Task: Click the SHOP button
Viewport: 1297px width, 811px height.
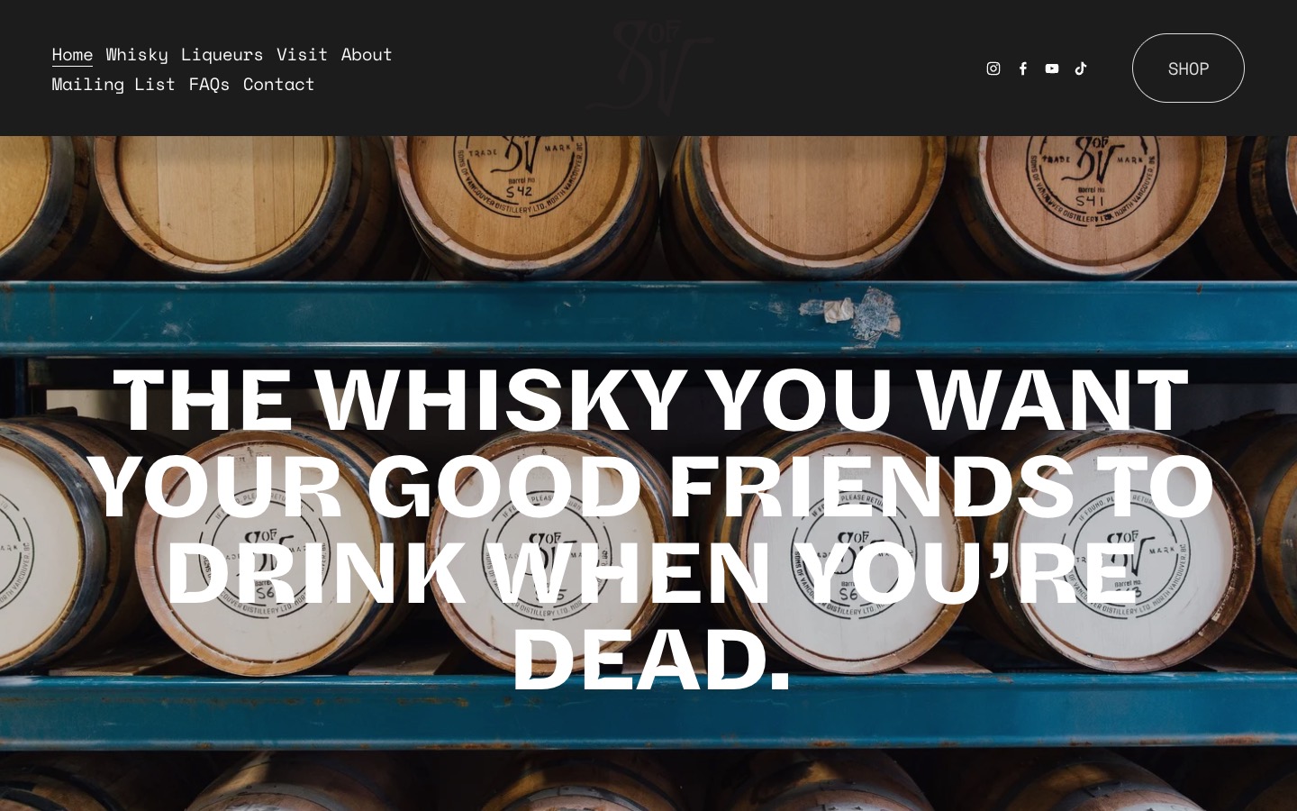Action: pos(1188,68)
